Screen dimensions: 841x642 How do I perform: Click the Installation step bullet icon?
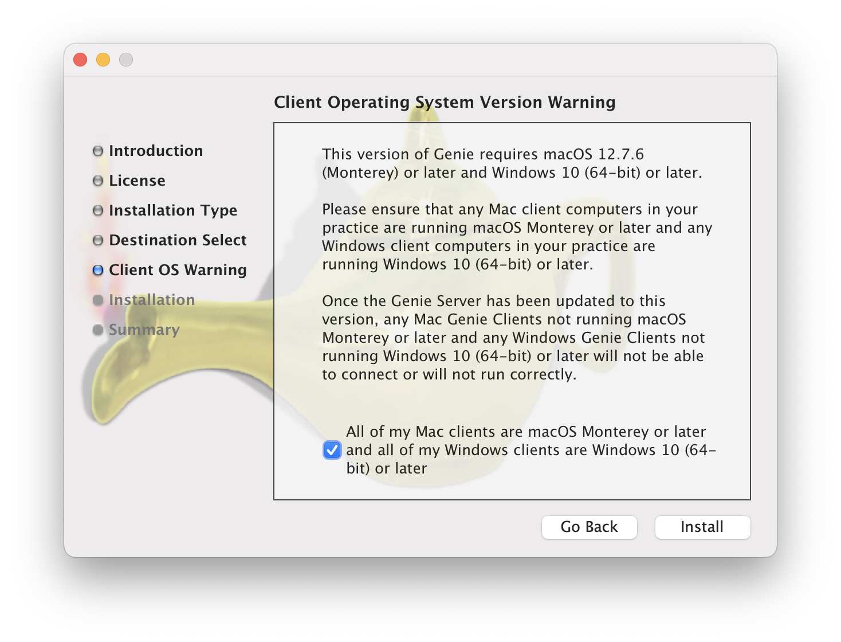(x=97, y=299)
